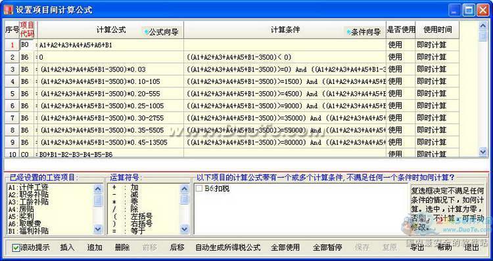The height and width of the screenshot is (261, 493).
Task: Click formula ending *0.45-13505
Action: pos(104,142)
